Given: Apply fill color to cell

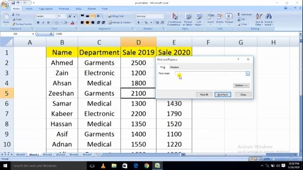Looking at the screenshot, I should 65,23.
